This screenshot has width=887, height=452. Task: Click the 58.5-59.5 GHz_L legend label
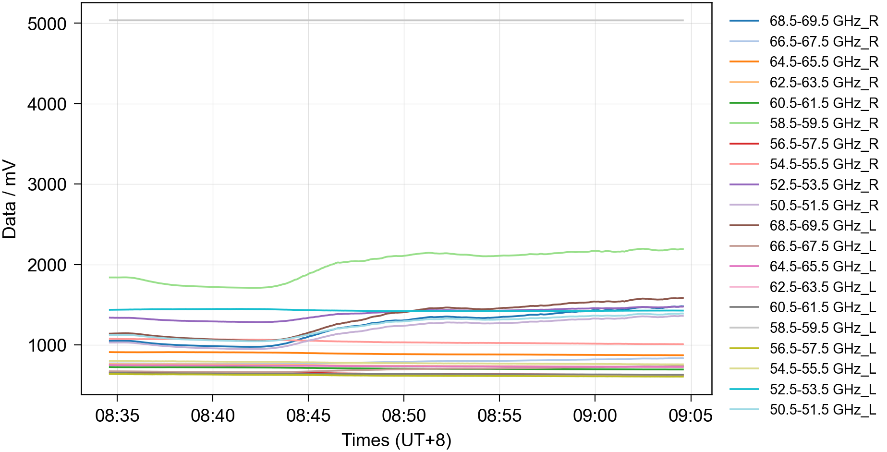pyautogui.click(x=823, y=328)
